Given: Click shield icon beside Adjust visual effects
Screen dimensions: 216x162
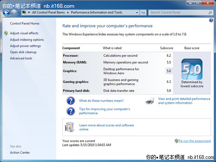Looking at the screenshot, I should coord(6,33).
